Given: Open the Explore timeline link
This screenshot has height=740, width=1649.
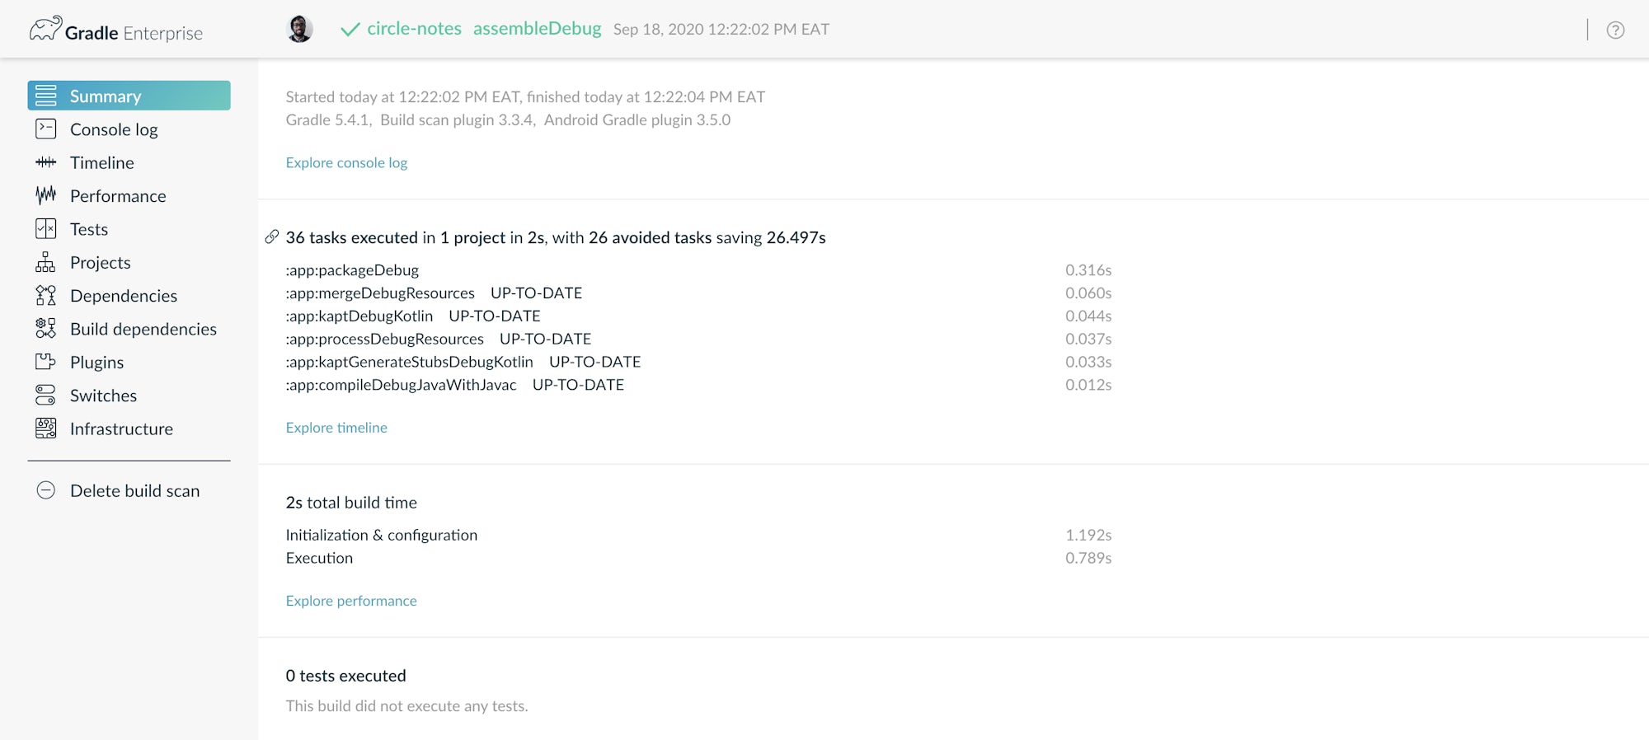Looking at the screenshot, I should 336,428.
